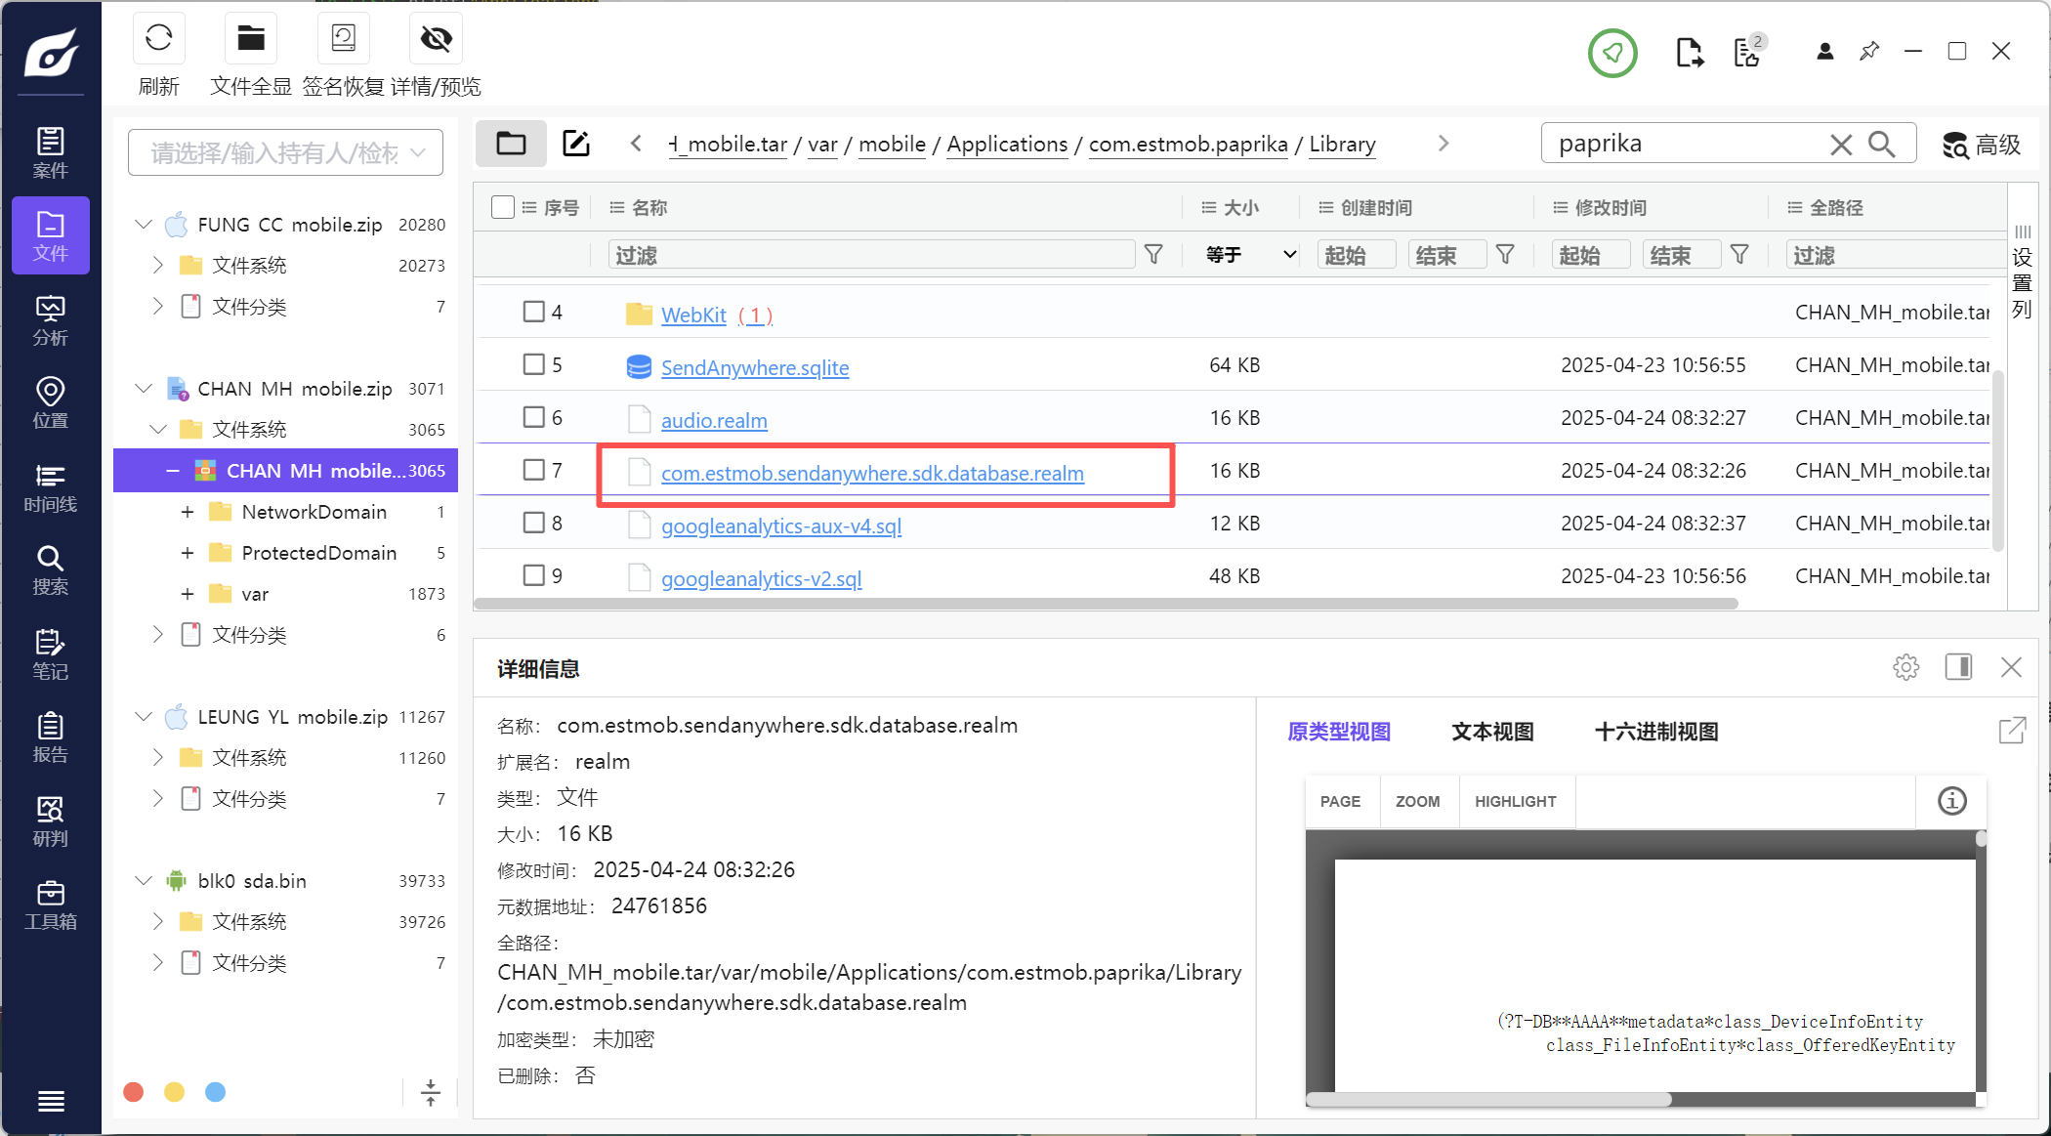Open the ZOOM menu in preview toolbar
This screenshot has height=1136, width=2051.
click(1417, 801)
